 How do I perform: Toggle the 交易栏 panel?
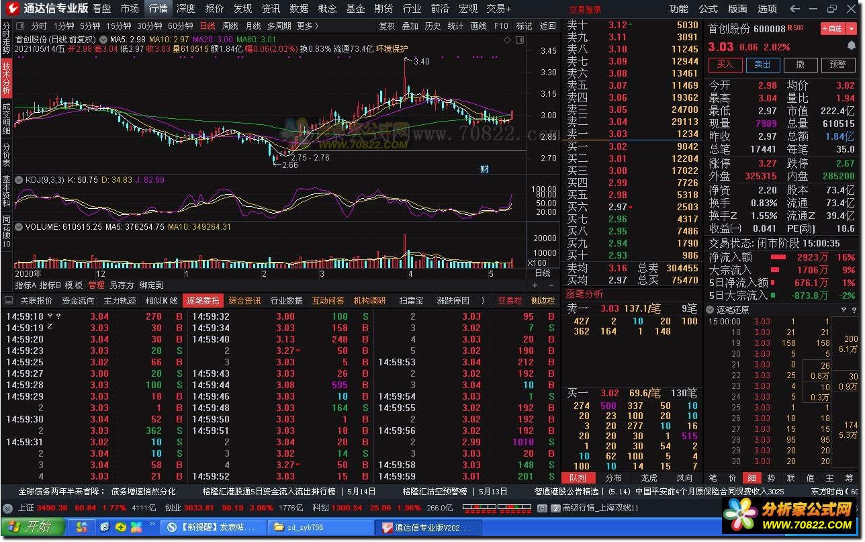click(510, 300)
